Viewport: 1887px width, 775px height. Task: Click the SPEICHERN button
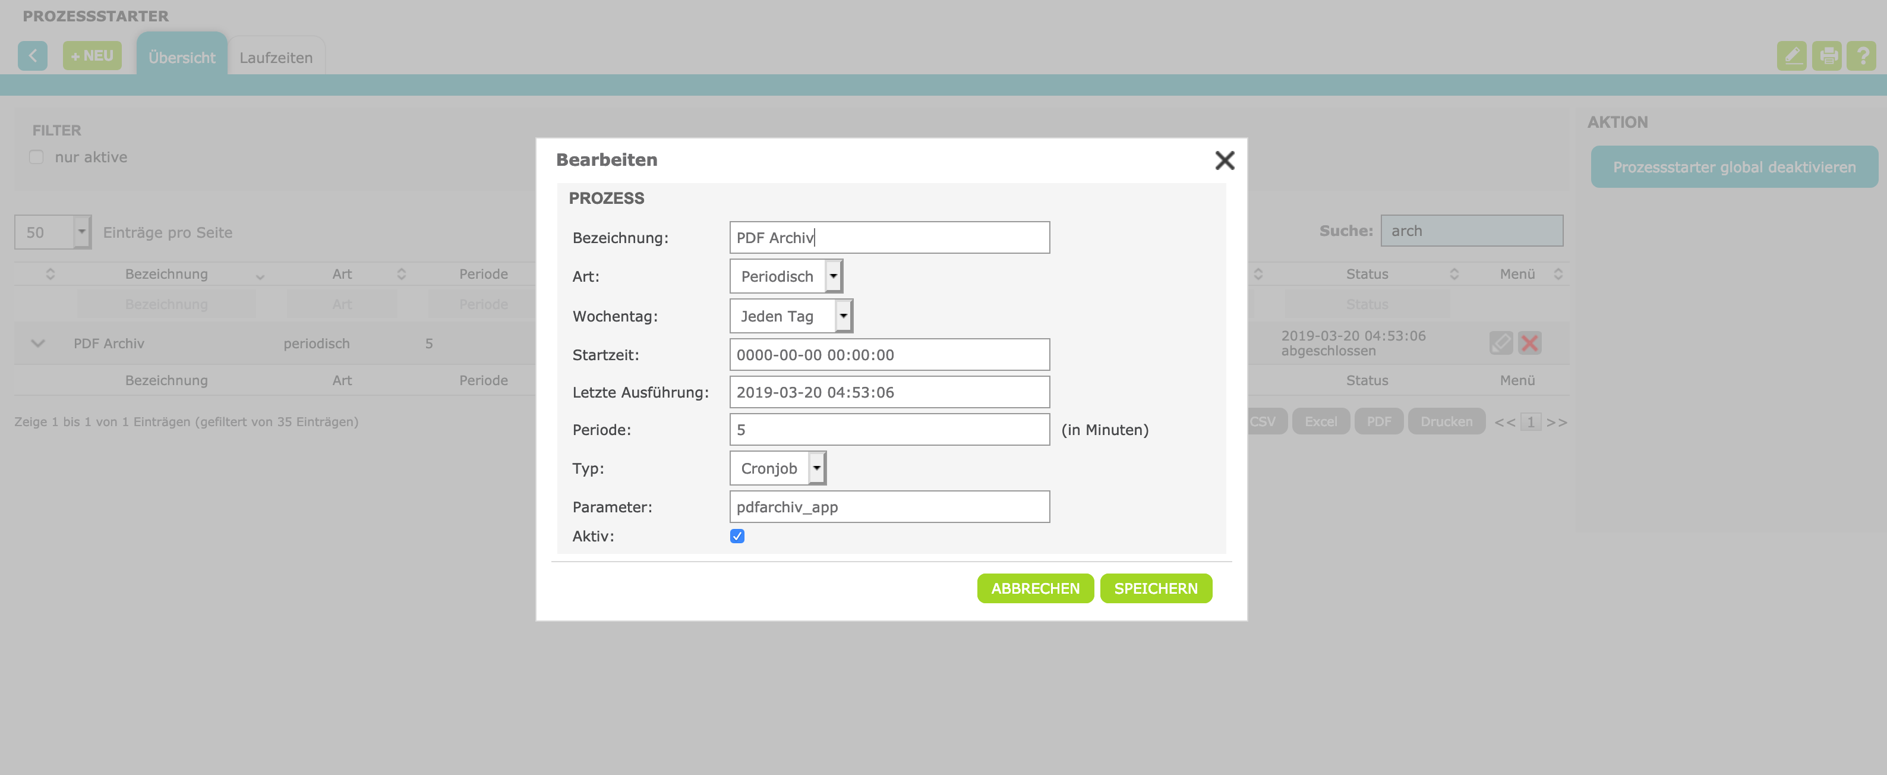1155,588
